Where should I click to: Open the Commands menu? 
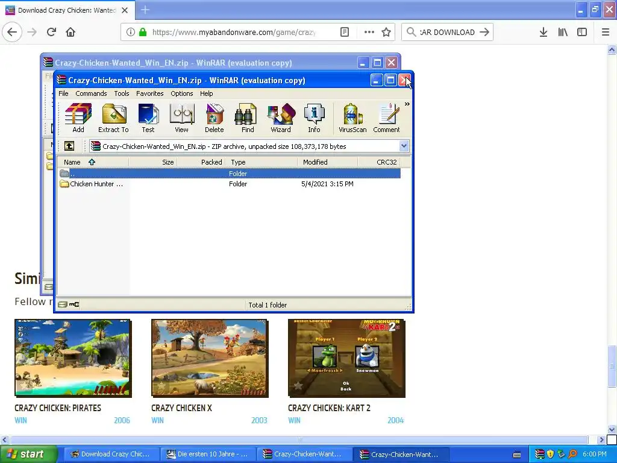point(91,93)
